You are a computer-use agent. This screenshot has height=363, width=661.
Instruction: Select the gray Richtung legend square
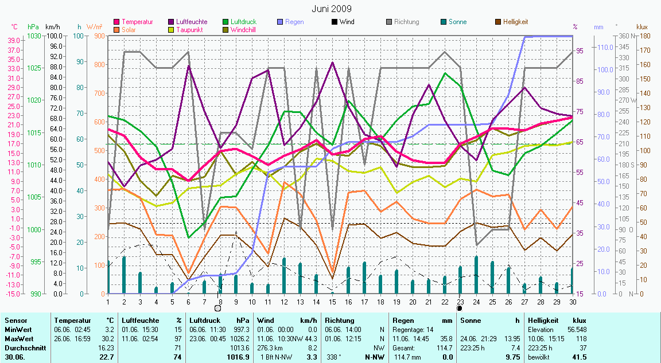pyautogui.click(x=389, y=22)
